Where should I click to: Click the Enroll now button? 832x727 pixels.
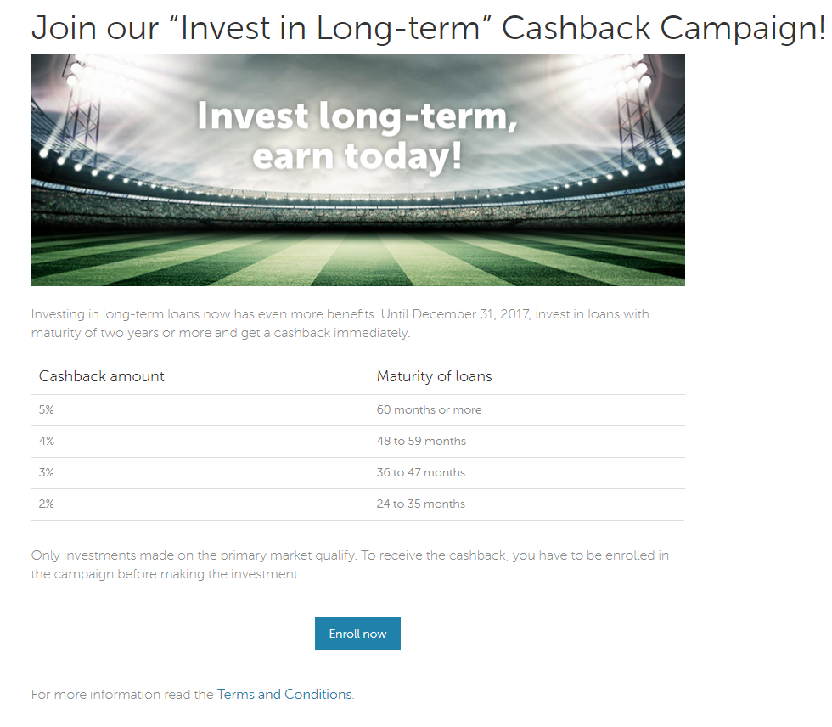pyautogui.click(x=357, y=633)
